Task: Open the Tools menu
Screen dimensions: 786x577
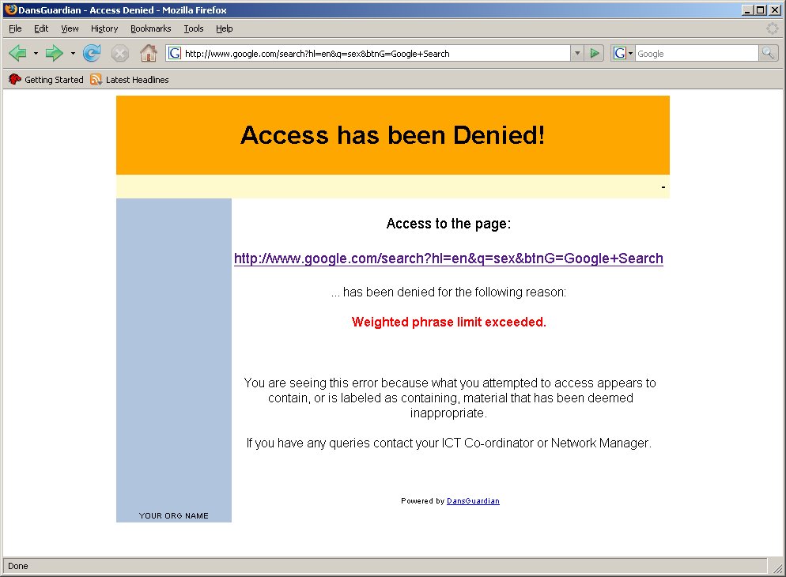Action: 193,28
